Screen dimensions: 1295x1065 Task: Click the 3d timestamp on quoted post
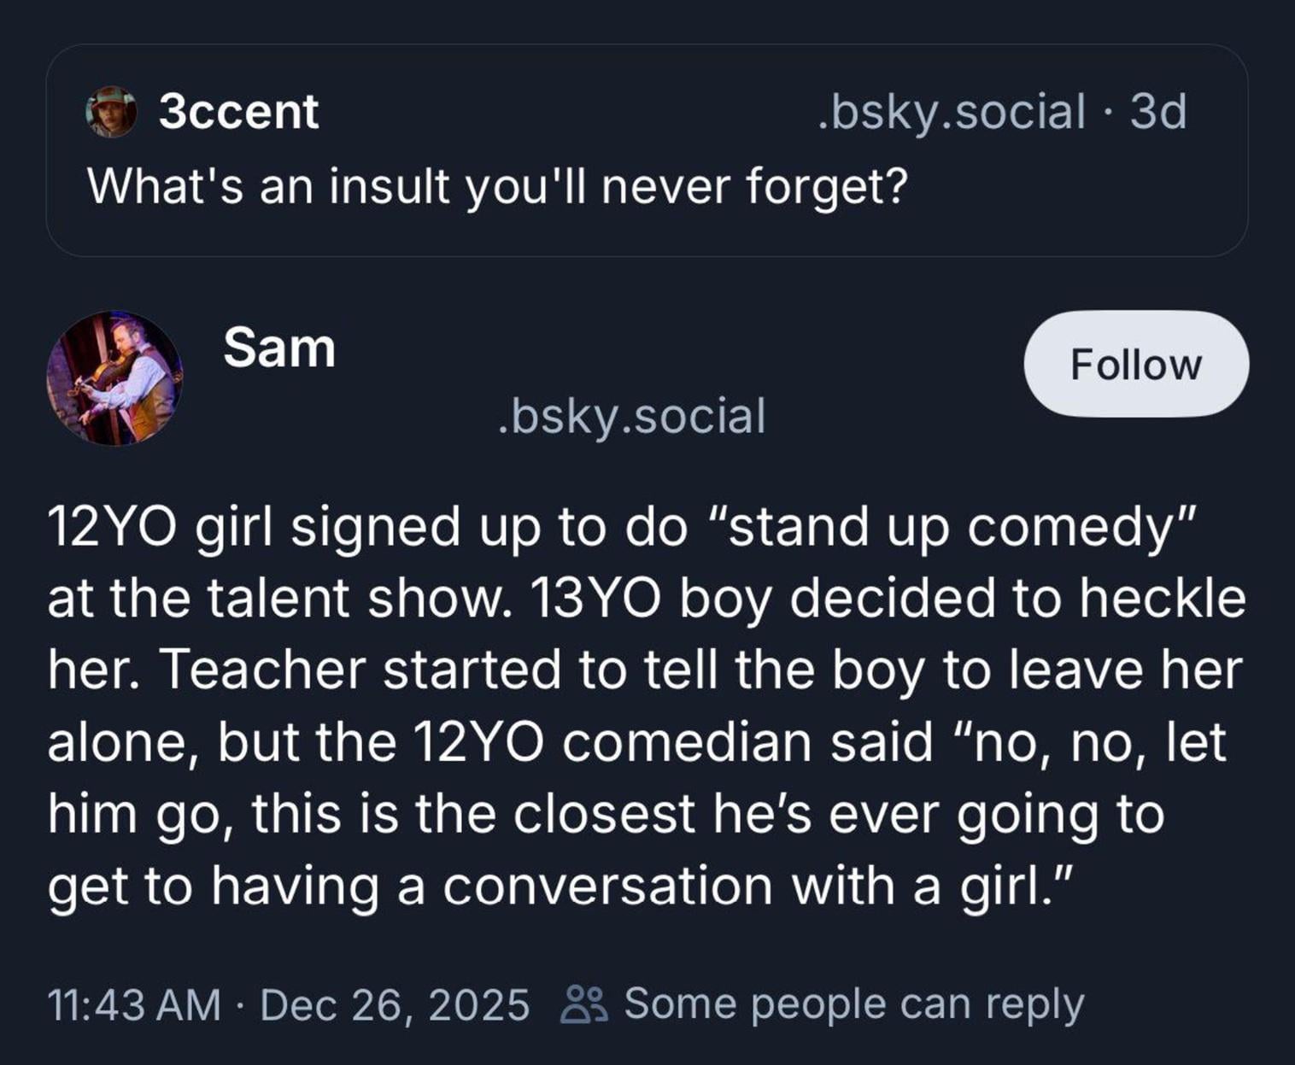point(1158,112)
